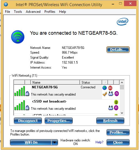The height and width of the screenshot is (150, 139).
Task: Click router icon in SSID not broadcast row
Action: pyautogui.click(x=111, y=108)
